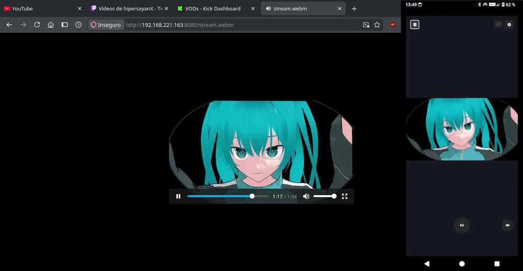Viewport: 523px width, 271px height.
Task: Close the Twitch videos tab
Action: coord(166,9)
